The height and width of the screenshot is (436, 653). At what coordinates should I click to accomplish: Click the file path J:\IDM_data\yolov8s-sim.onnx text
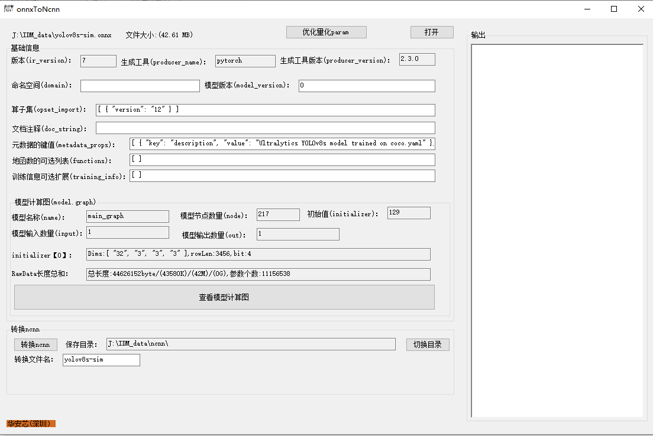[x=62, y=35]
